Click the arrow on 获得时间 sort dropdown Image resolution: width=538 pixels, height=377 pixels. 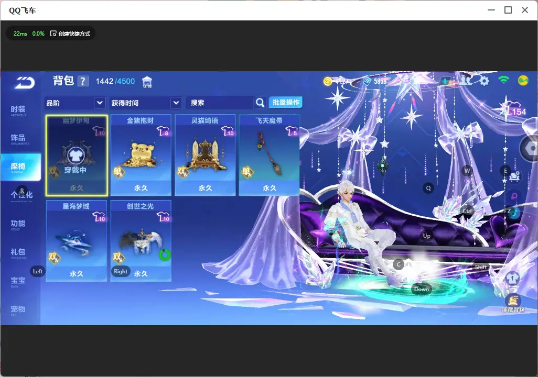(176, 103)
